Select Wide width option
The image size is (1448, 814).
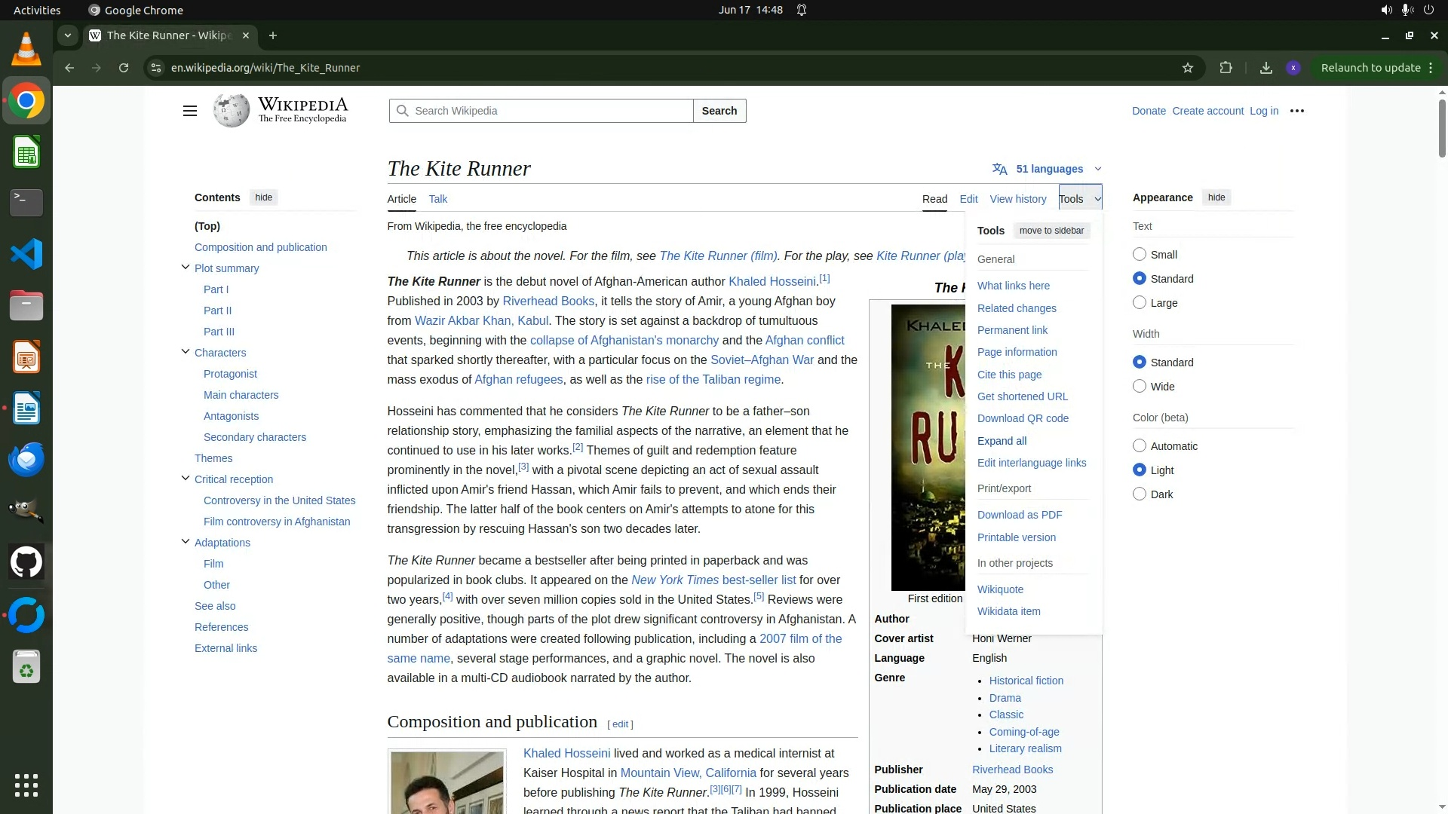1140,386
